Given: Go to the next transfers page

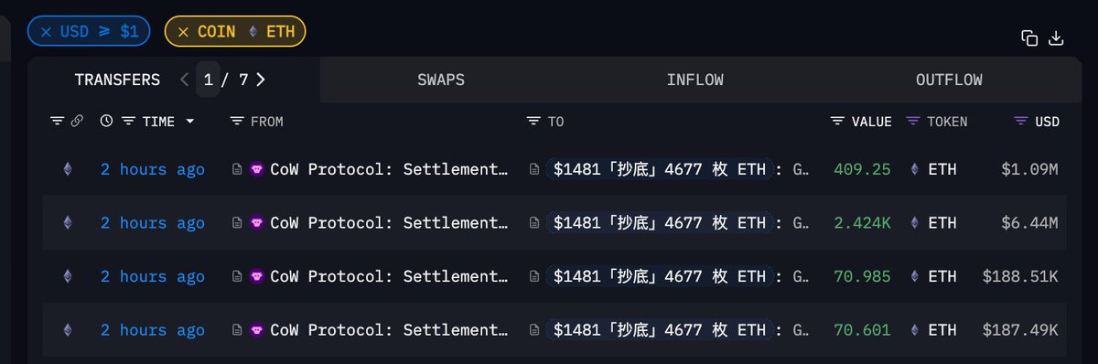Looking at the screenshot, I should click(261, 80).
